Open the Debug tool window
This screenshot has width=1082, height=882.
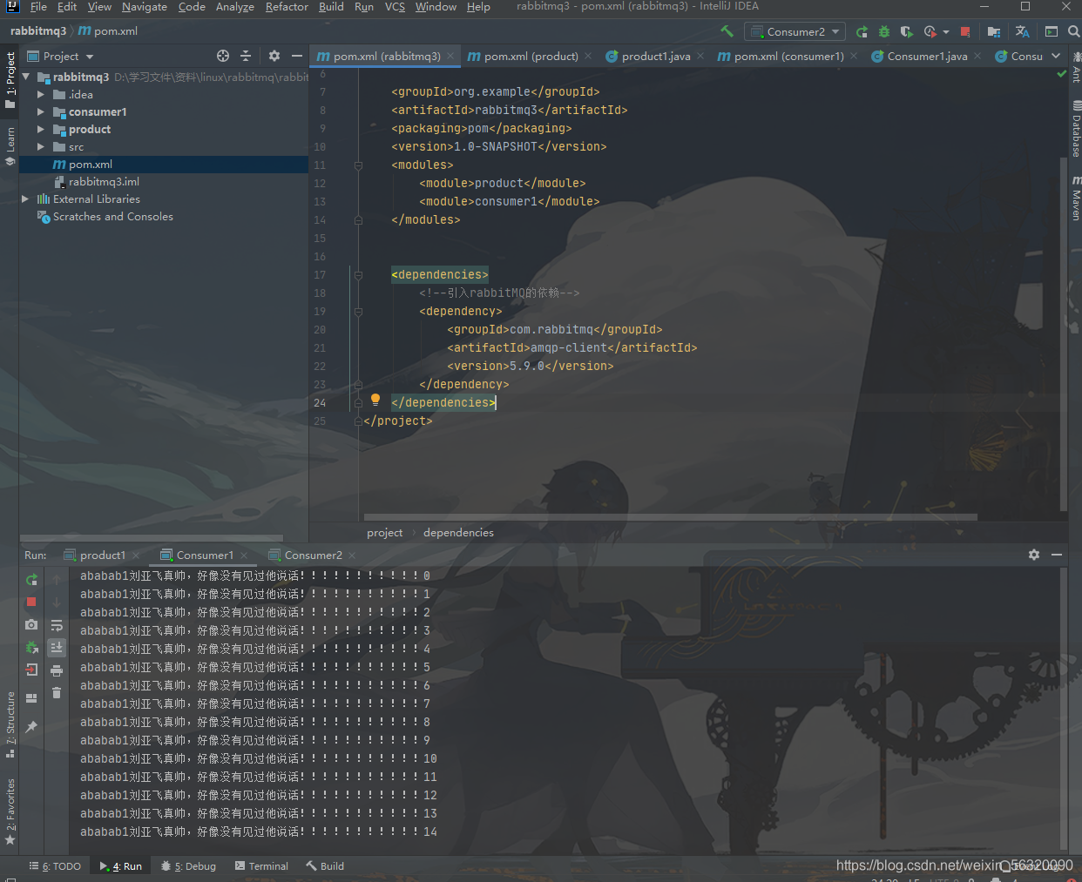(188, 866)
